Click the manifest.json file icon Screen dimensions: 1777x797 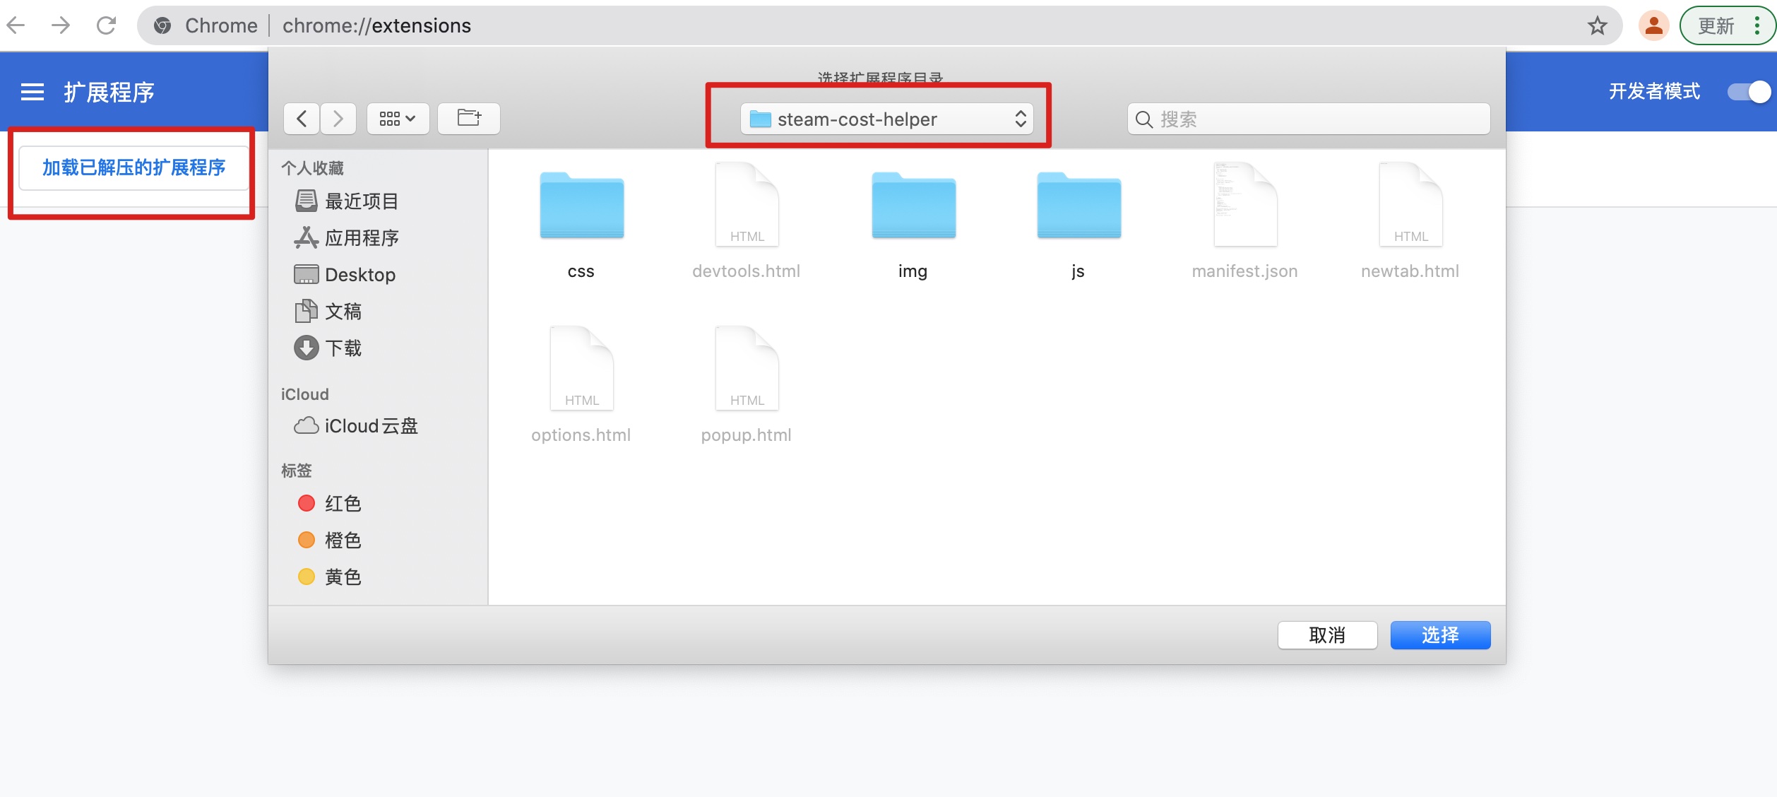tap(1245, 205)
